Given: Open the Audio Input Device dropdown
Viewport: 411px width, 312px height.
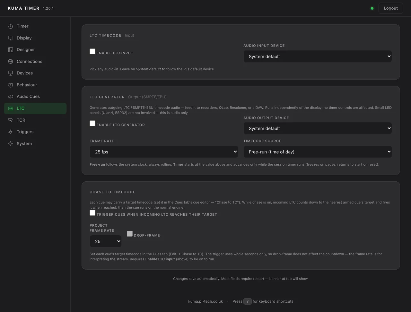Looking at the screenshot, I should (318, 56).
